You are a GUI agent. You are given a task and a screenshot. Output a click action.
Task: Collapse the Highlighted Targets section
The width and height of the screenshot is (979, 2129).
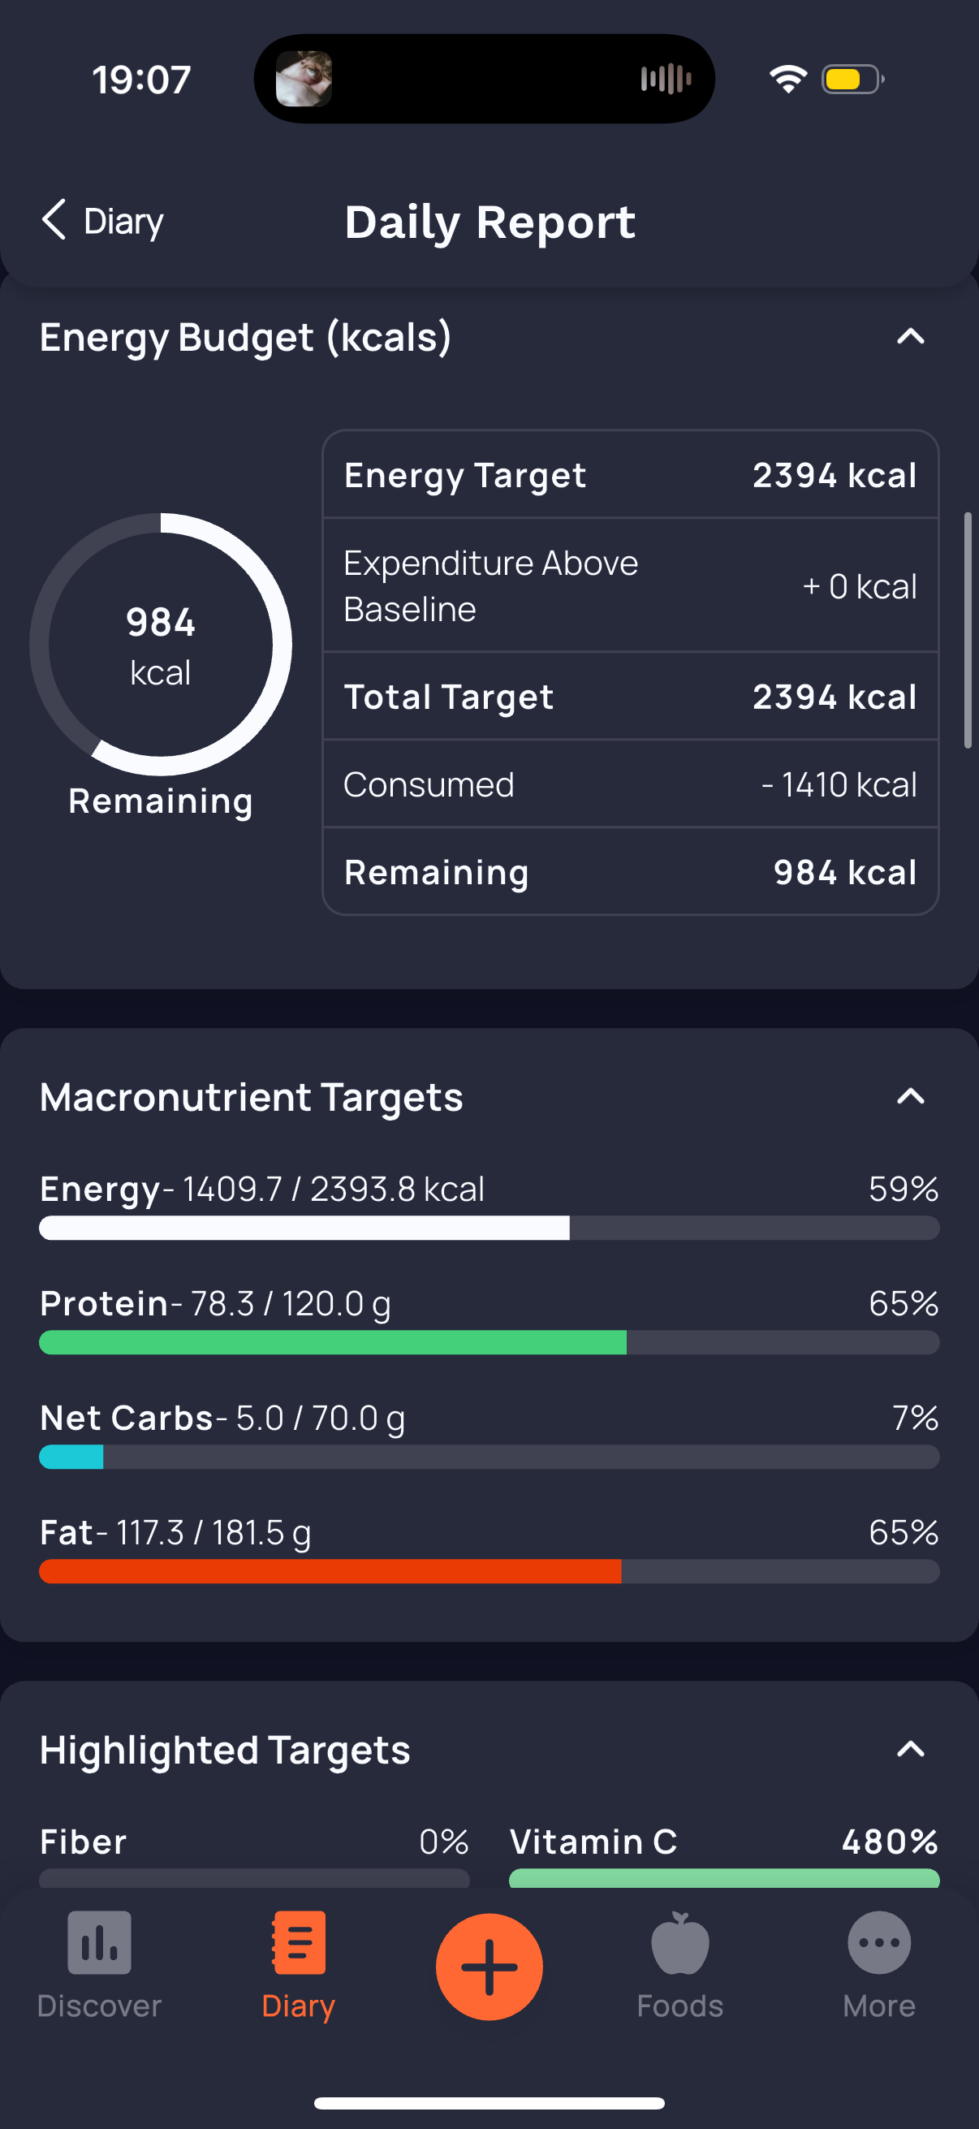click(x=911, y=1749)
